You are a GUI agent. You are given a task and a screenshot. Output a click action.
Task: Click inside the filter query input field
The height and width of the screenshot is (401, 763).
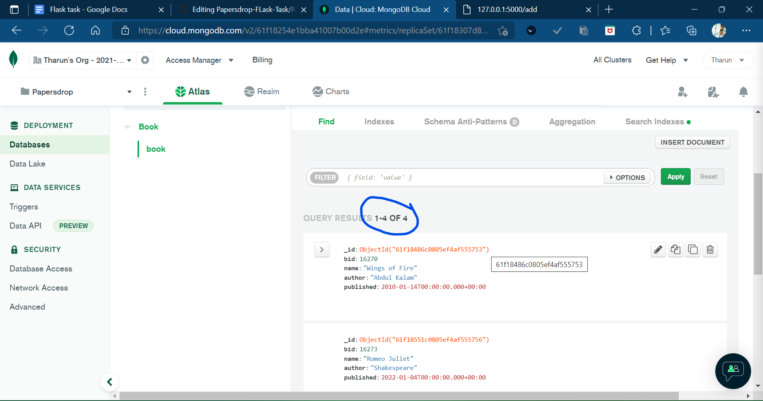[437, 177]
